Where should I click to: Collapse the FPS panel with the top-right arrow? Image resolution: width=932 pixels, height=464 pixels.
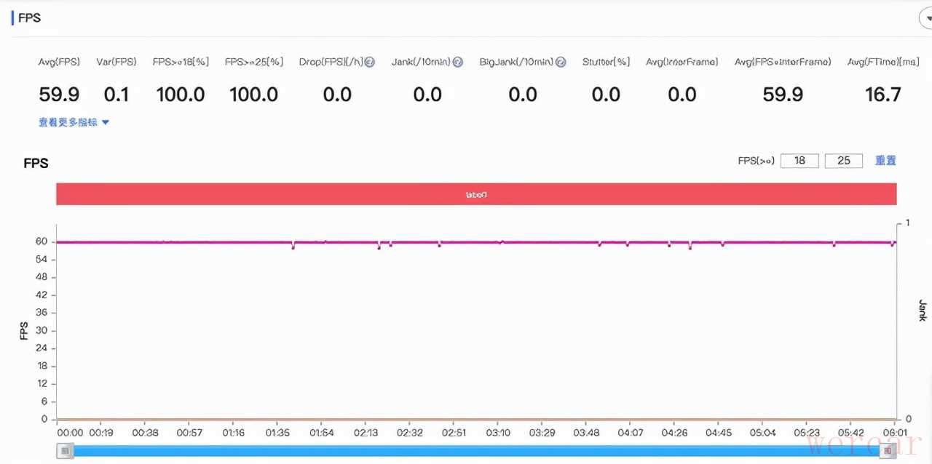(926, 20)
